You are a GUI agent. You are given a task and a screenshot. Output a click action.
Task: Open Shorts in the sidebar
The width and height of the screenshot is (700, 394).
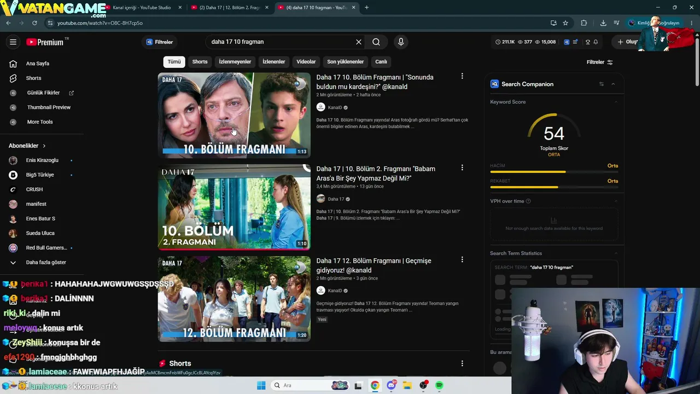point(33,78)
